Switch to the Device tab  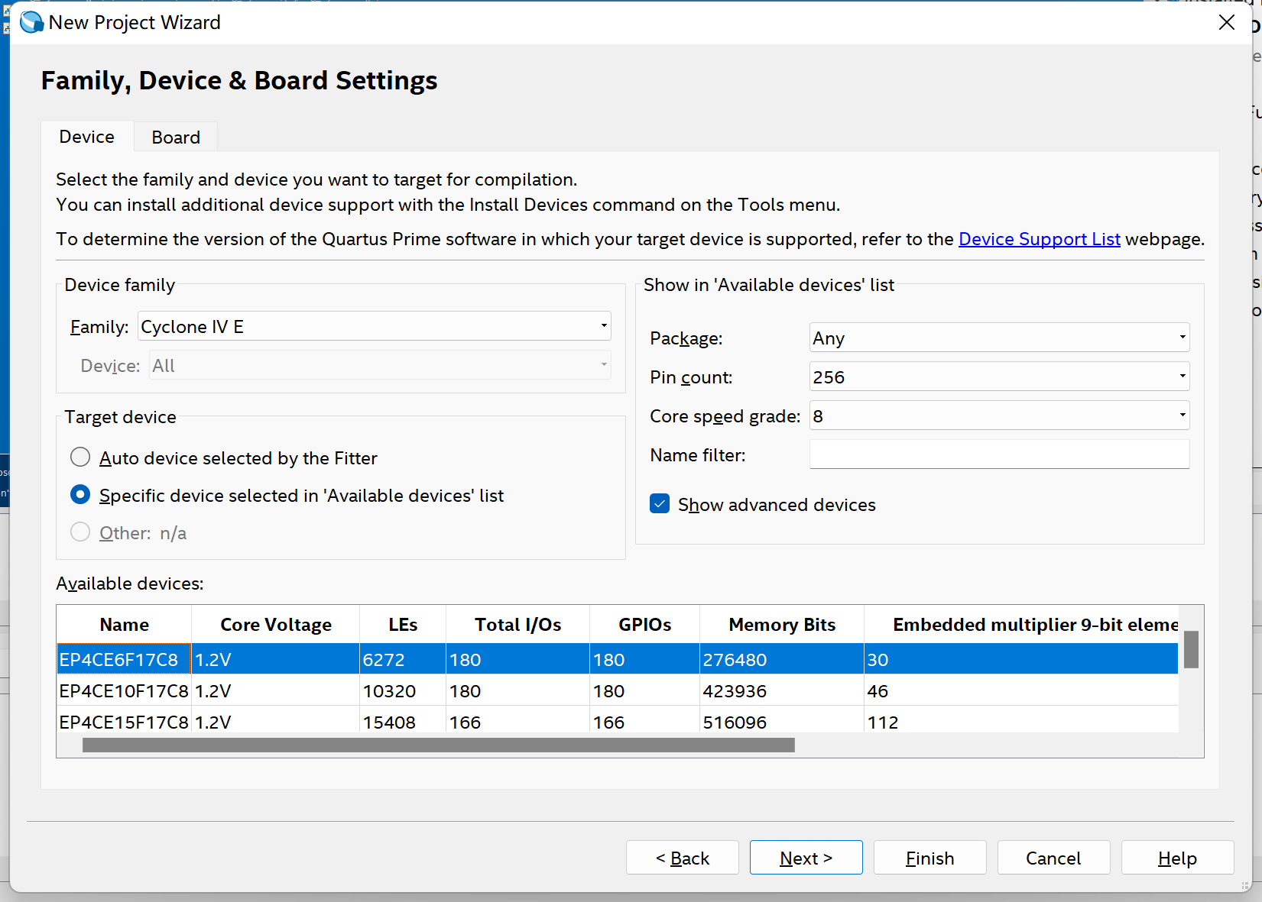[87, 137]
